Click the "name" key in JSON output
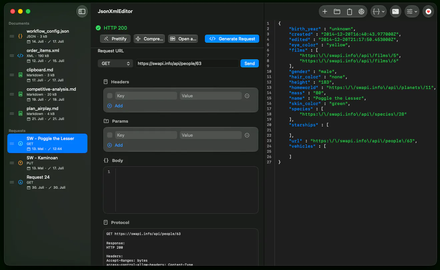This screenshot has width=440, height=270. click(x=297, y=98)
